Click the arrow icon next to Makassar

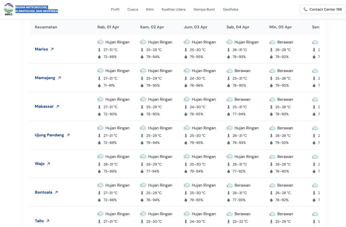(58, 106)
